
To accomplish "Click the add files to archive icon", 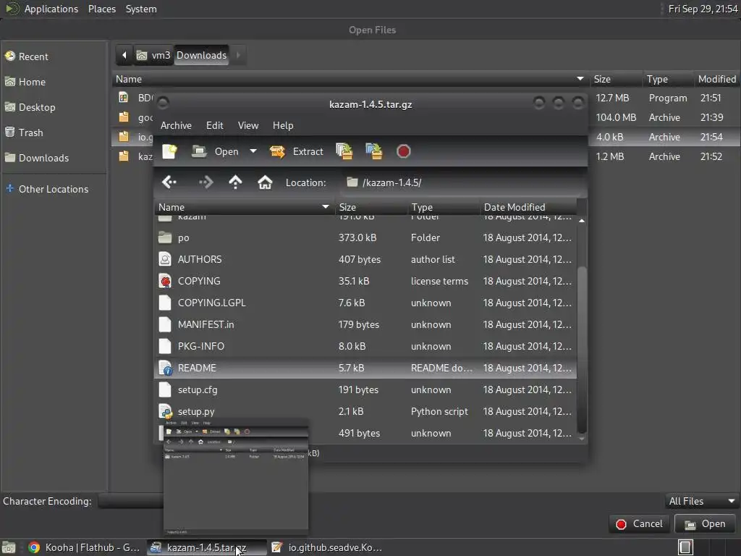I will point(344,152).
